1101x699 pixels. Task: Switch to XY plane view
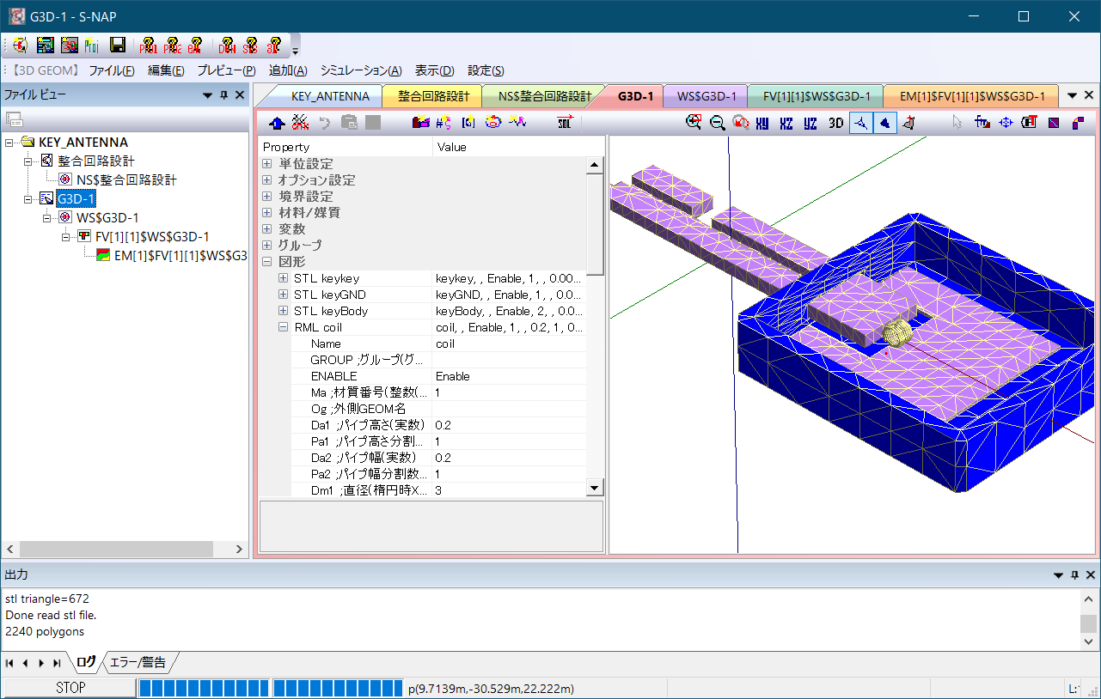click(x=762, y=123)
